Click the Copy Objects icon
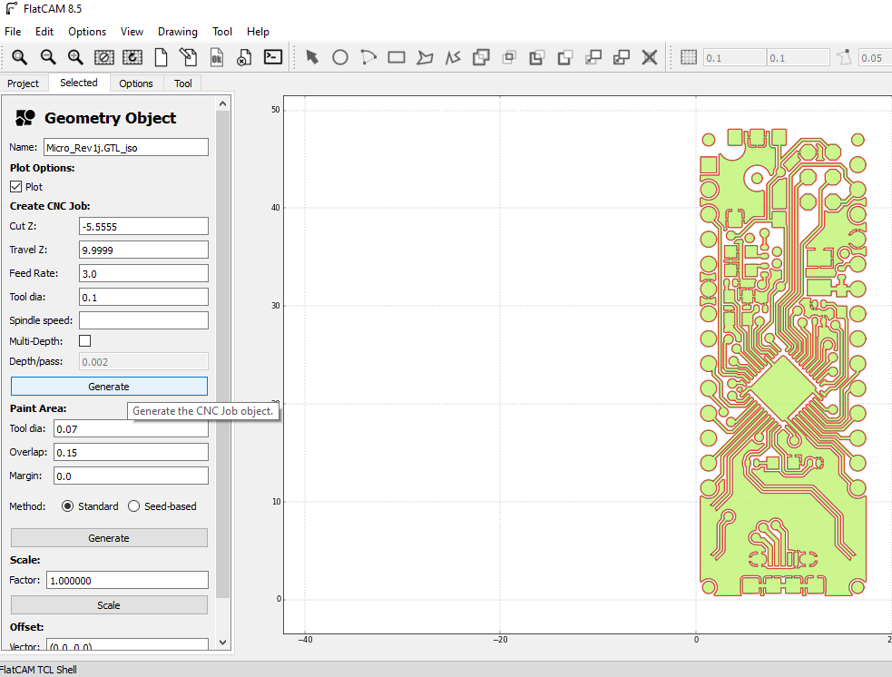Image resolution: width=892 pixels, height=677 pixels. tap(622, 57)
